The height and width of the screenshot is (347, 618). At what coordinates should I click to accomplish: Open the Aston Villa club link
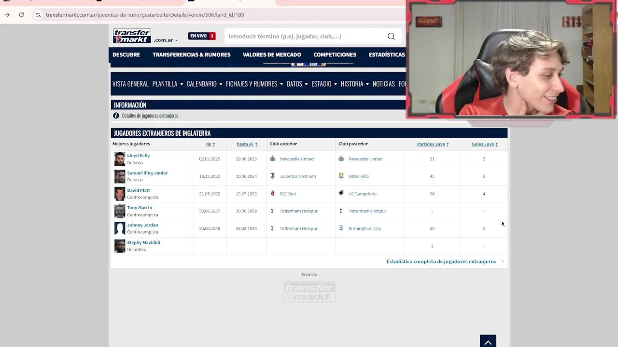click(358, 176)
